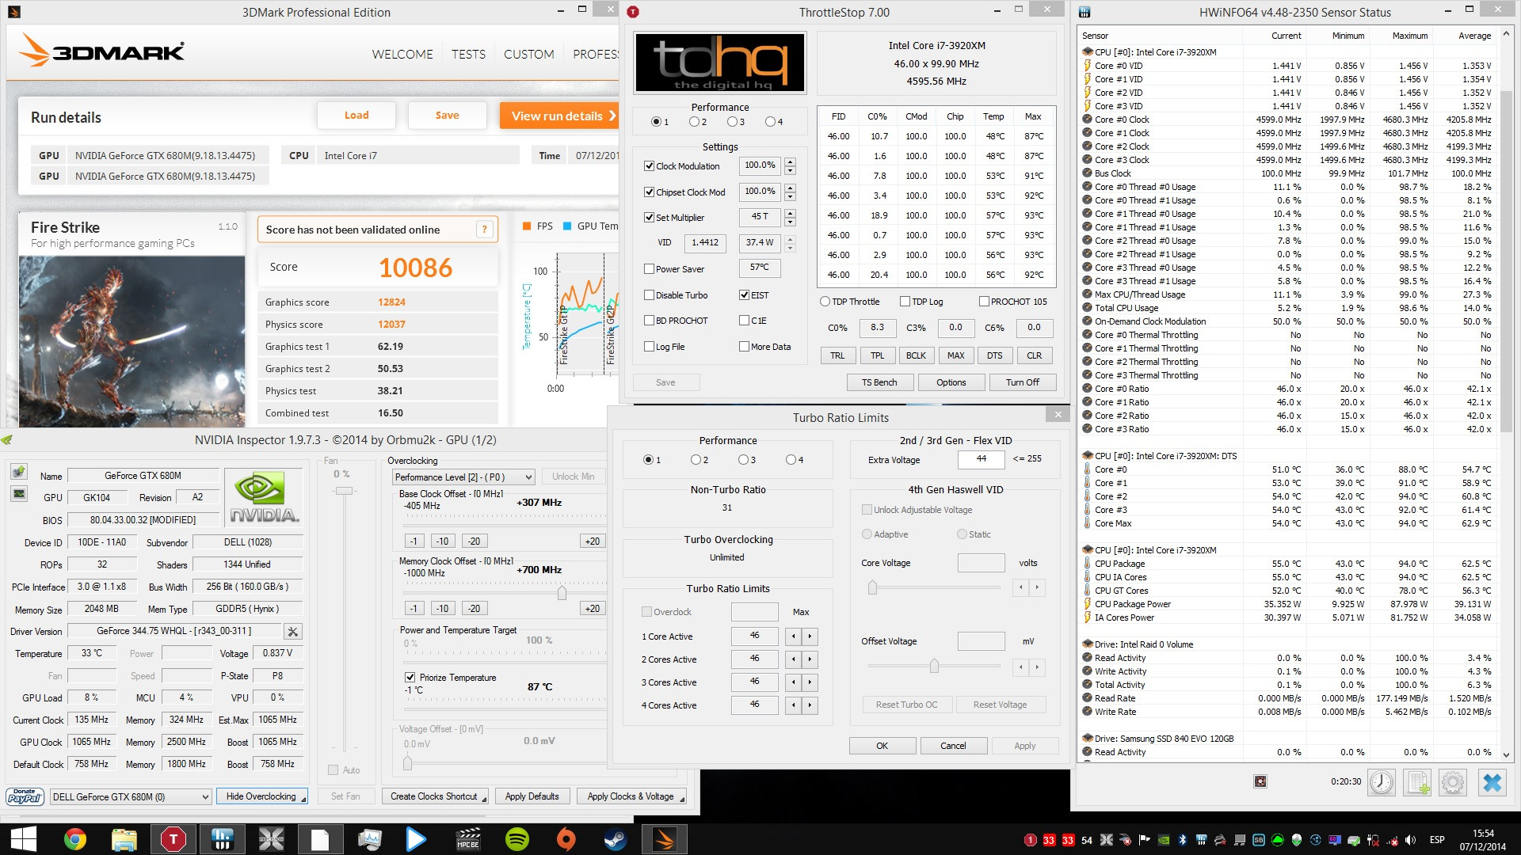Open Spotify from the taskbar

point(517,839)
